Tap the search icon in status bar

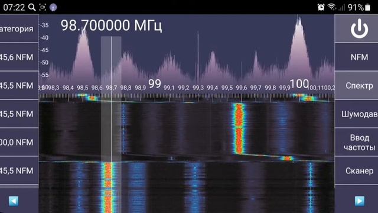[32, 7]
